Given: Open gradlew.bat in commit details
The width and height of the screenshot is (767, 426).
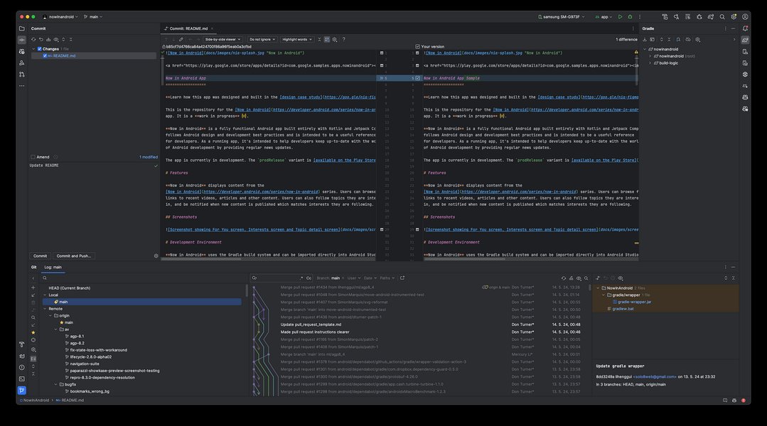Looking at the screenshot, I should click(623, 309).
